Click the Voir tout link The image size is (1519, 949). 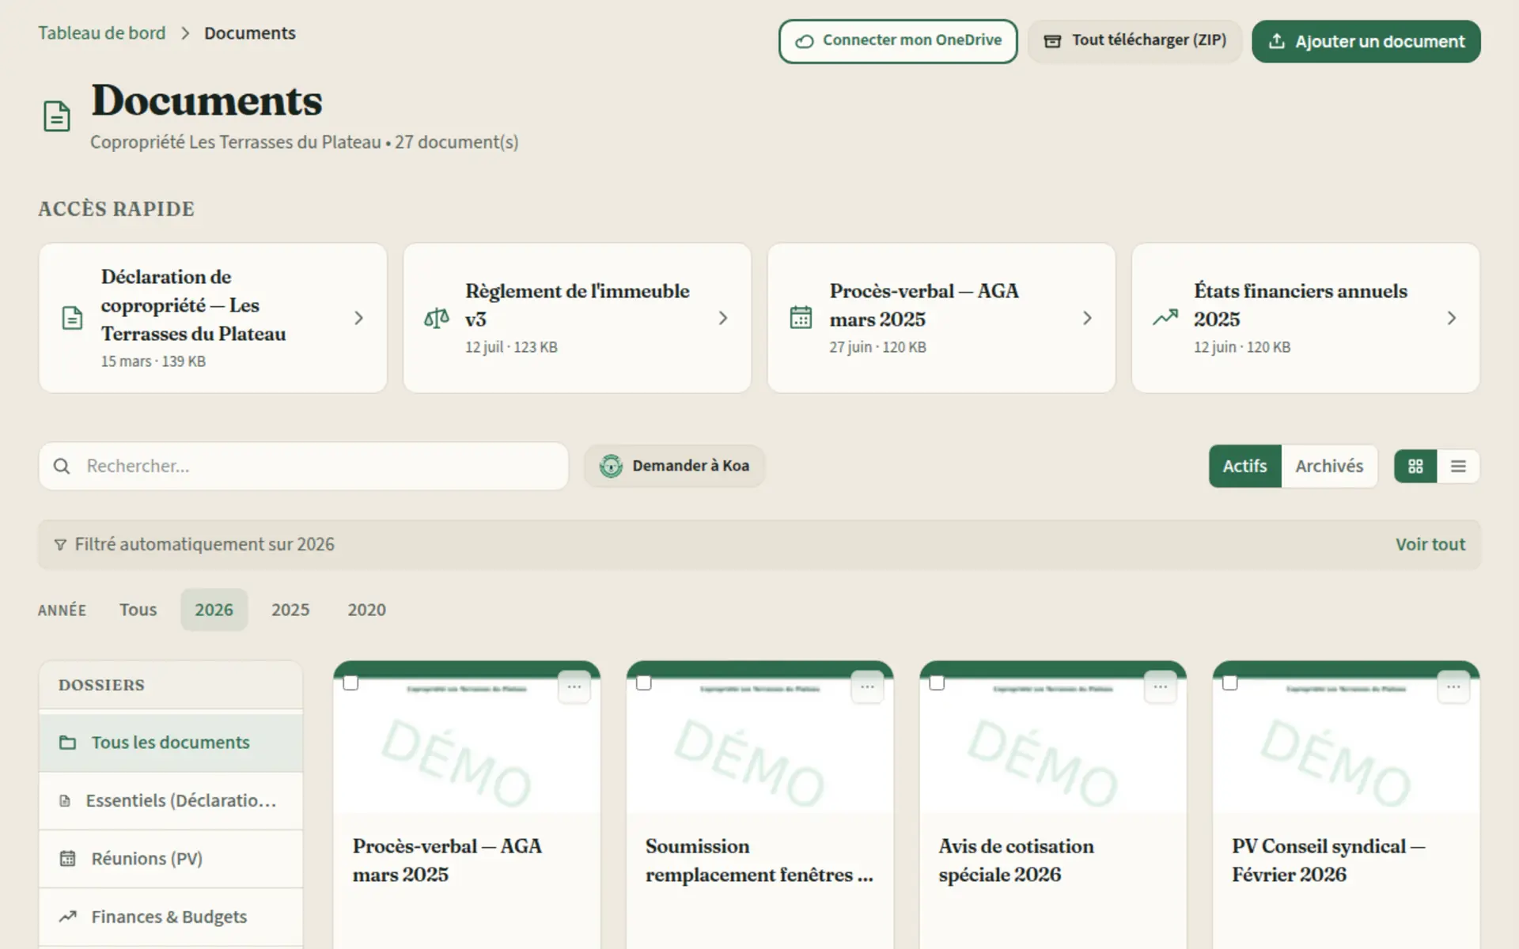(1430, 545)
